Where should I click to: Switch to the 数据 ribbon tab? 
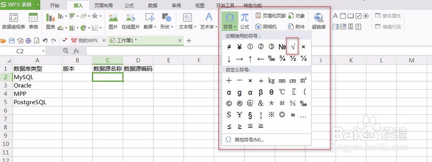pyautogui.click(x=152, y=6)
